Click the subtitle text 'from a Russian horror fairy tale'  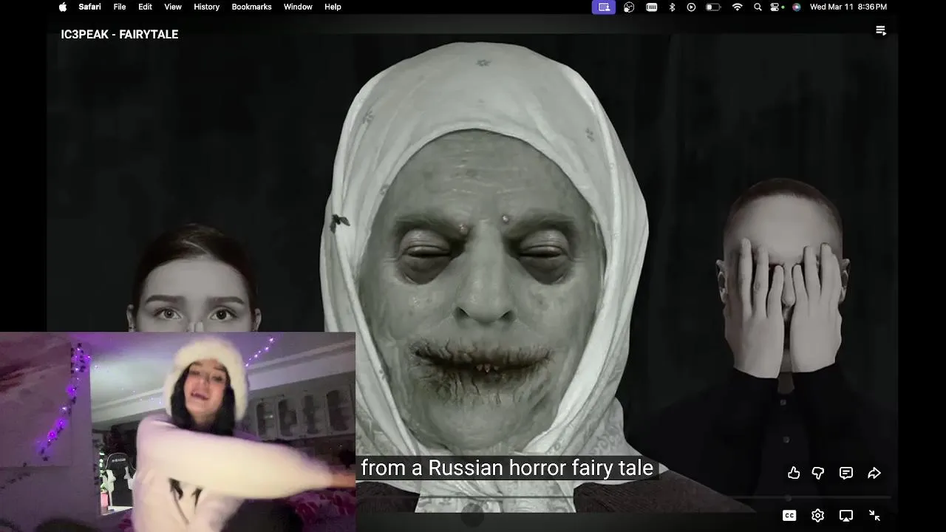pos(507,468)
